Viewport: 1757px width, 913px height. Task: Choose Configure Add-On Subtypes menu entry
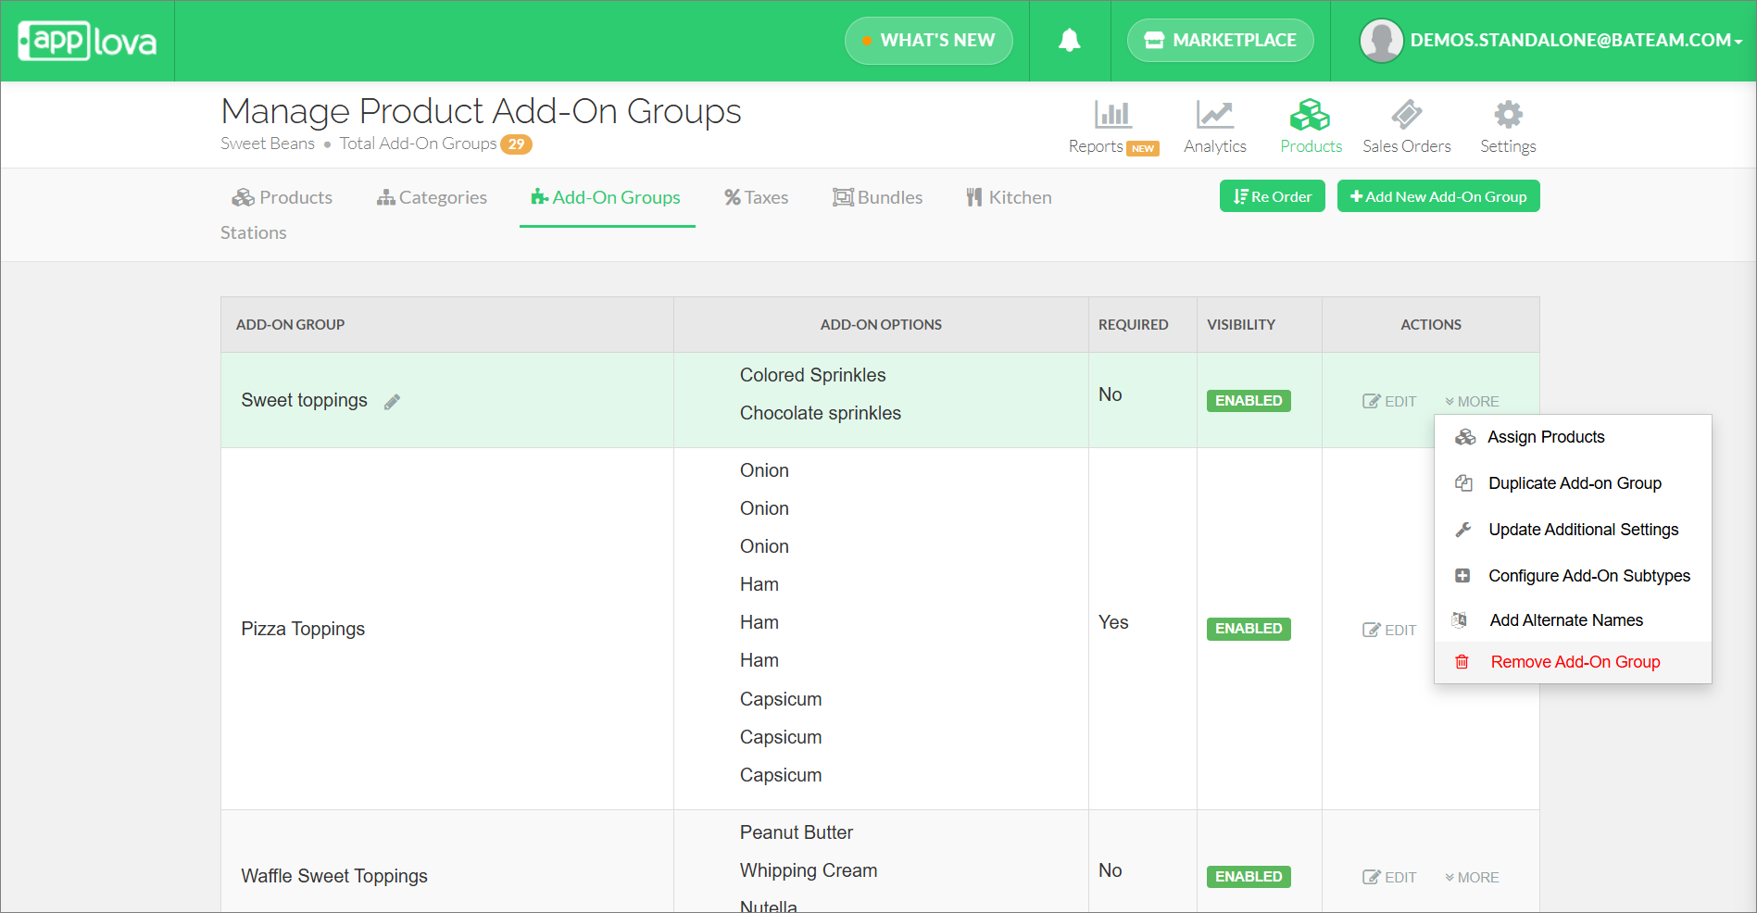(x=1573, y=576)
